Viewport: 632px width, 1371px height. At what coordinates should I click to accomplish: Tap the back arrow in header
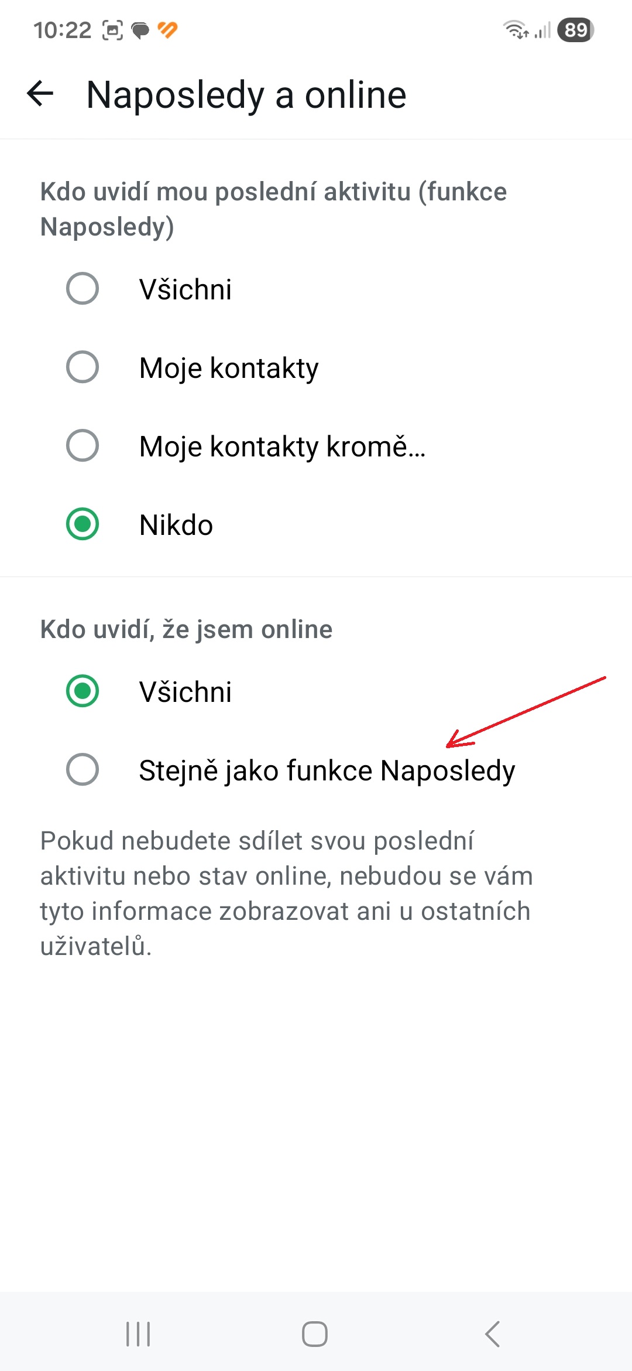(40, 94)
